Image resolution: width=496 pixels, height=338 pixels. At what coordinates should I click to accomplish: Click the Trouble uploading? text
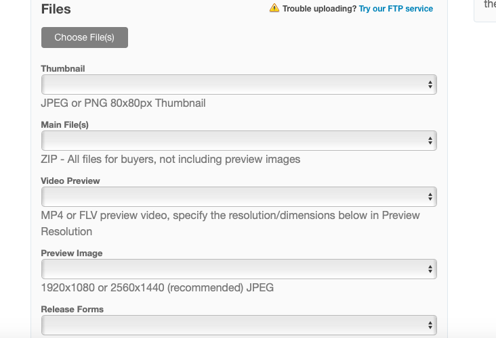pyautogui.click(x=319, y=9)
